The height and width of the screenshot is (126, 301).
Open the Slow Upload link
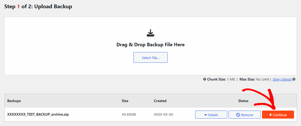pyautogui.click(x=282, y=79)
